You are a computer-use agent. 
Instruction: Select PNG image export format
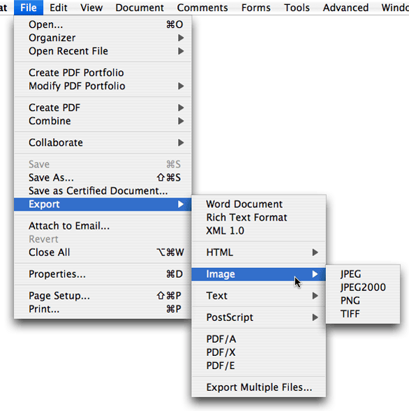363,301
